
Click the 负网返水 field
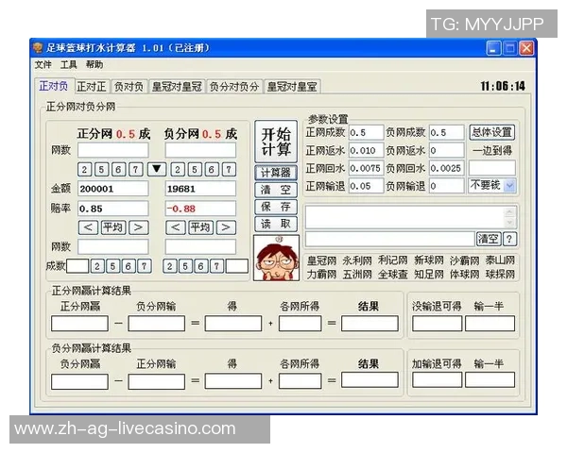(447, 150)
